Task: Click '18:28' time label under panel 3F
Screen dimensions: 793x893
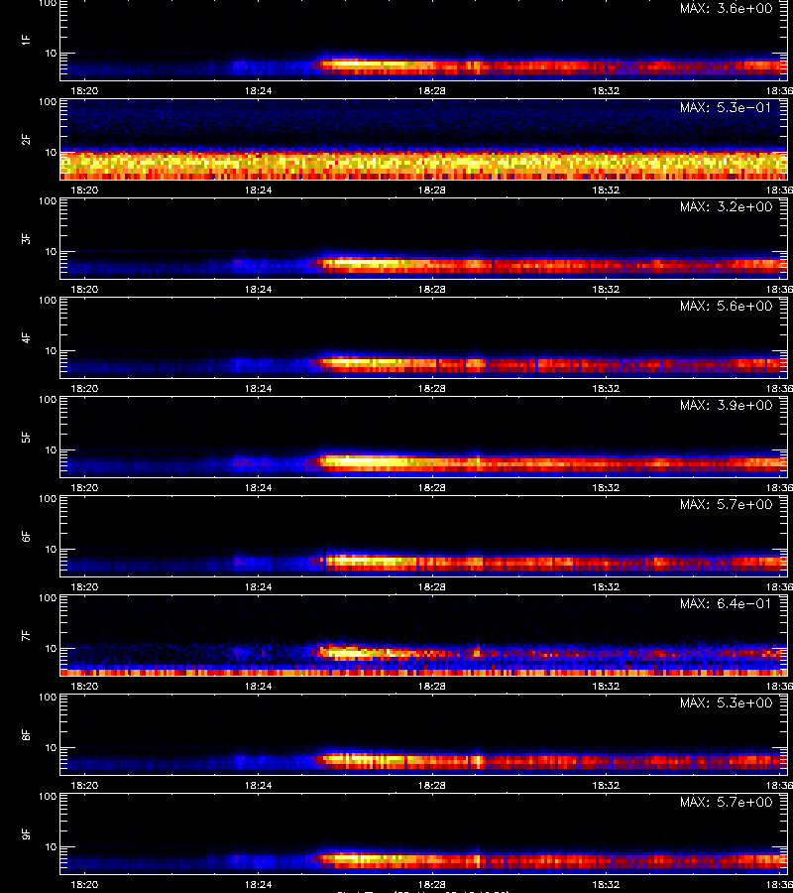Action: point(432,289)
